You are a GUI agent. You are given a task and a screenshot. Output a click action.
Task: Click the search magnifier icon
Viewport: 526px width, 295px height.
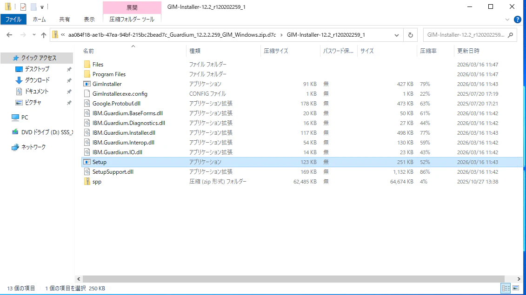[510, 35]
